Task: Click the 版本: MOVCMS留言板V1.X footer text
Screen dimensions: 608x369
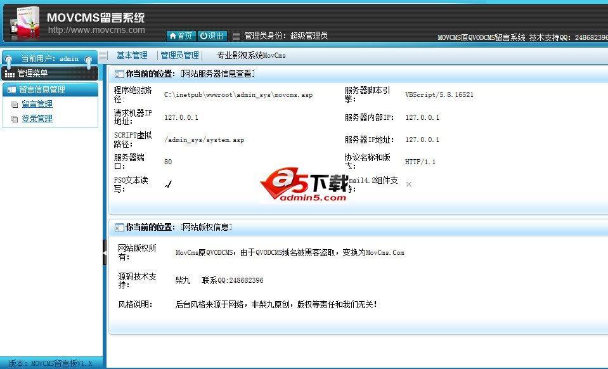Action: coord(51,363)
